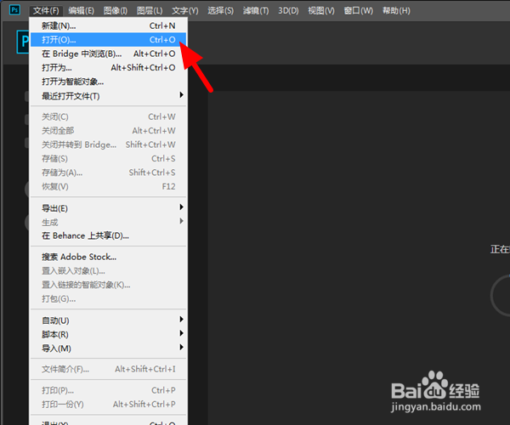This screenshot has height=425, width=510.
Task: Choose 打开为... menu entry
Action: point(108,68)
